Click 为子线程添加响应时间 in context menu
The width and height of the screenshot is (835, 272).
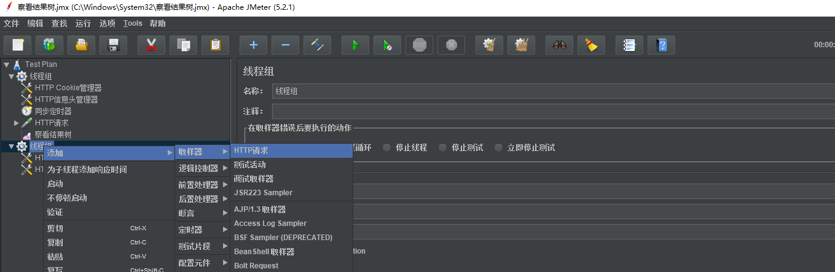(x=109, y=169)
